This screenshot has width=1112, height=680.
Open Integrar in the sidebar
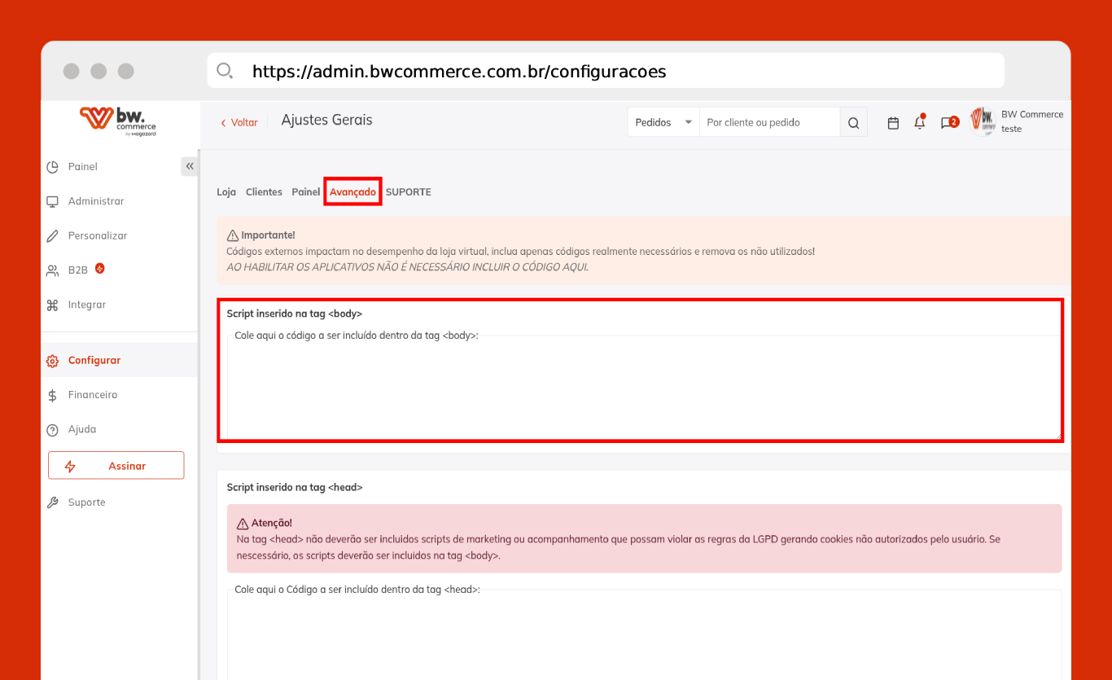86,305
